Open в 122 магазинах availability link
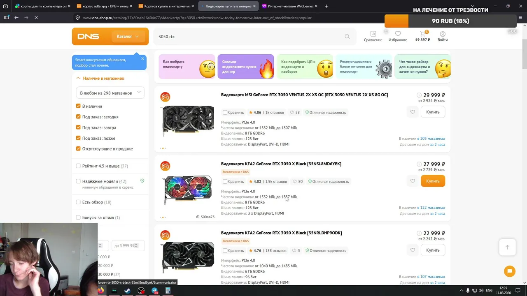 [431, 208]
